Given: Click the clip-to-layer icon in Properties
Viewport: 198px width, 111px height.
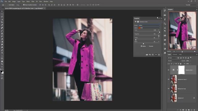Looking at the screenshot, I should coord(147,55).
